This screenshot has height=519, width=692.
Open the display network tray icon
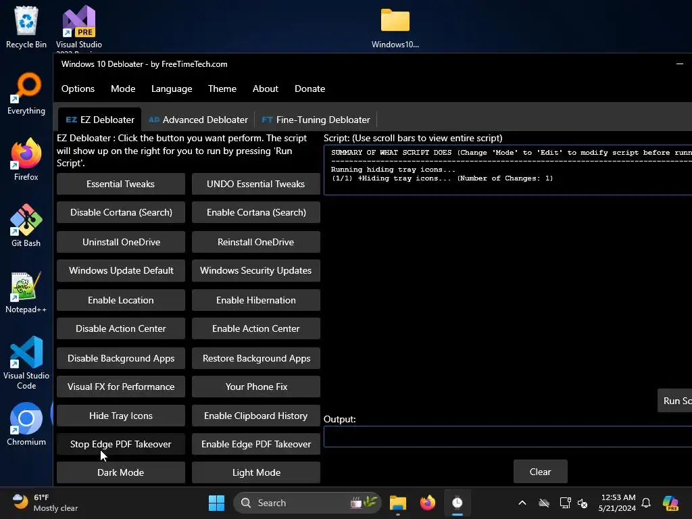[566, 503]
